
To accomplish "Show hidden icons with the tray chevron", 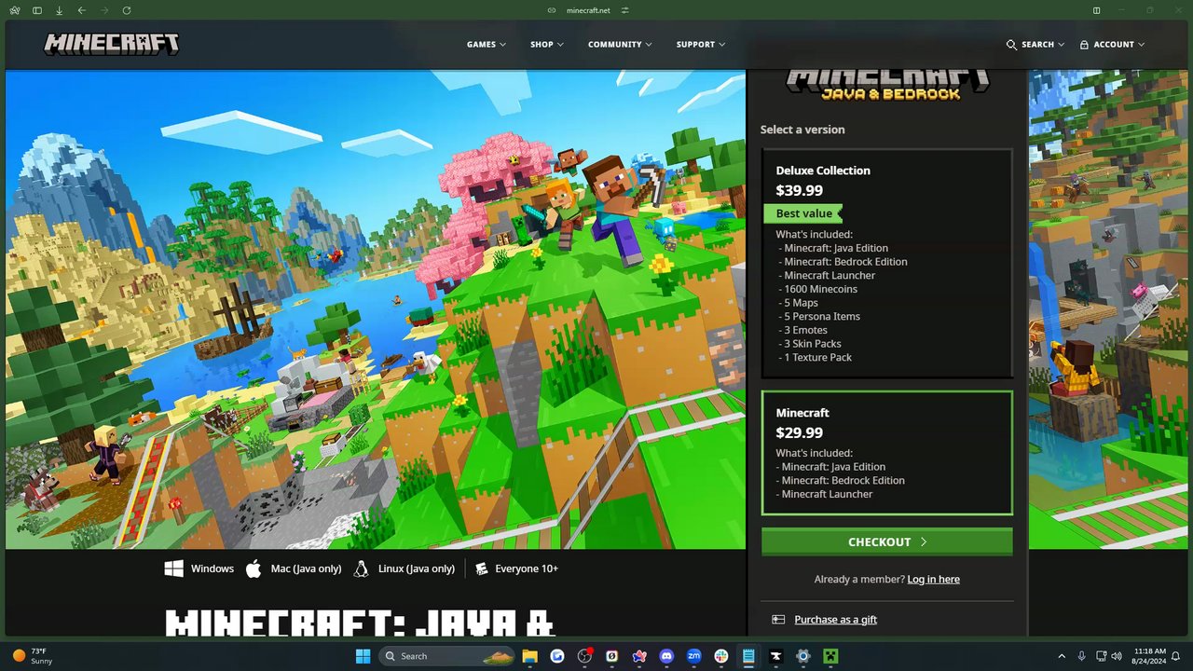I will (x=1061, y=656).
